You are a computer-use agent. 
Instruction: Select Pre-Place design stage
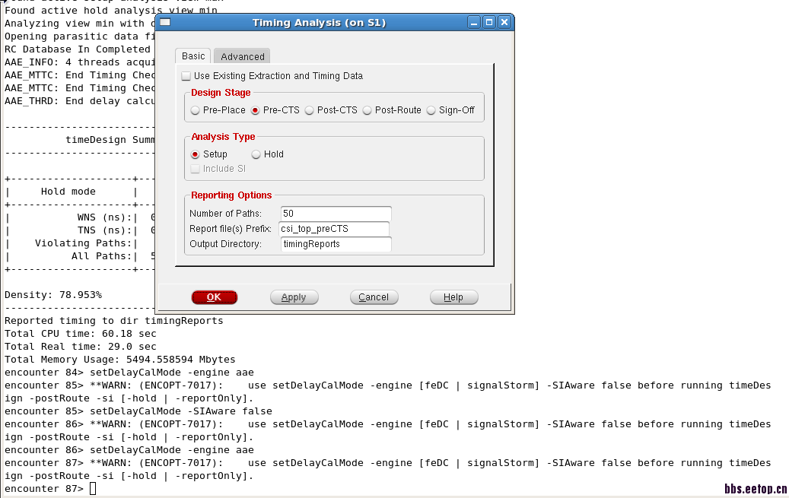click(196, 110)
